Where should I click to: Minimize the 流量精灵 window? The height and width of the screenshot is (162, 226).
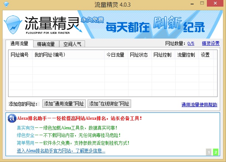click(192, 3)
